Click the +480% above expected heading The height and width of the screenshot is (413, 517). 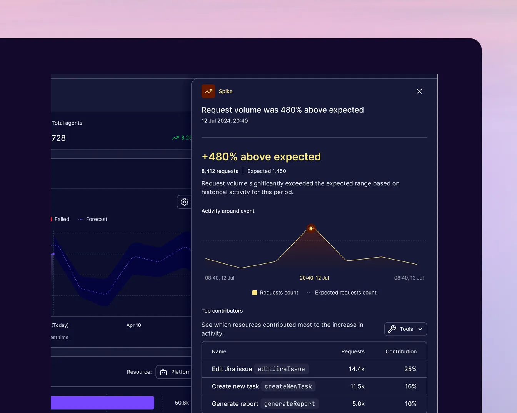[261, 157]
